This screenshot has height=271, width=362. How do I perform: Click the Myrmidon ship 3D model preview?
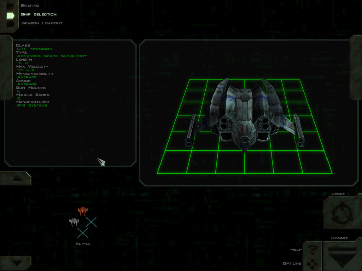pos(244,115)
